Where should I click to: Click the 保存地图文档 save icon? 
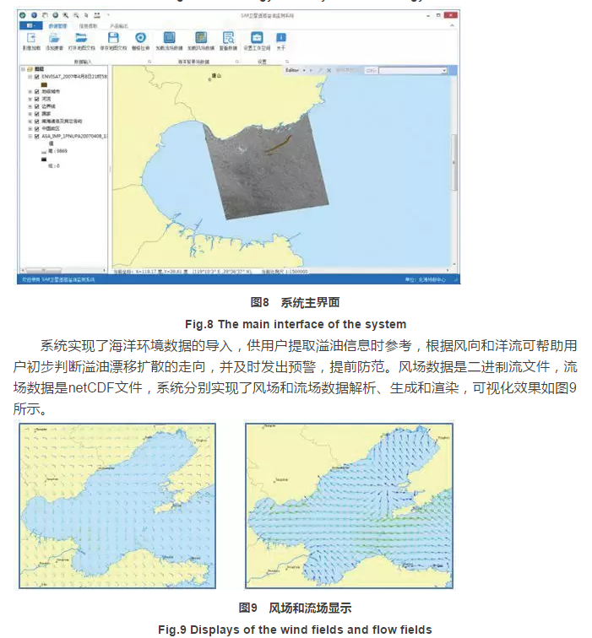(x=113, y=39)
